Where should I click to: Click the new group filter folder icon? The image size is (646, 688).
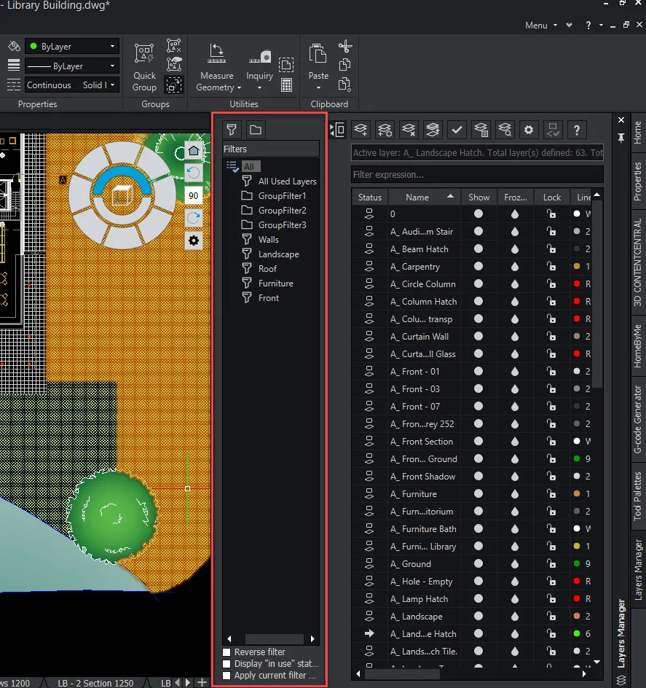pyautogui.click(x=255, y=130)
